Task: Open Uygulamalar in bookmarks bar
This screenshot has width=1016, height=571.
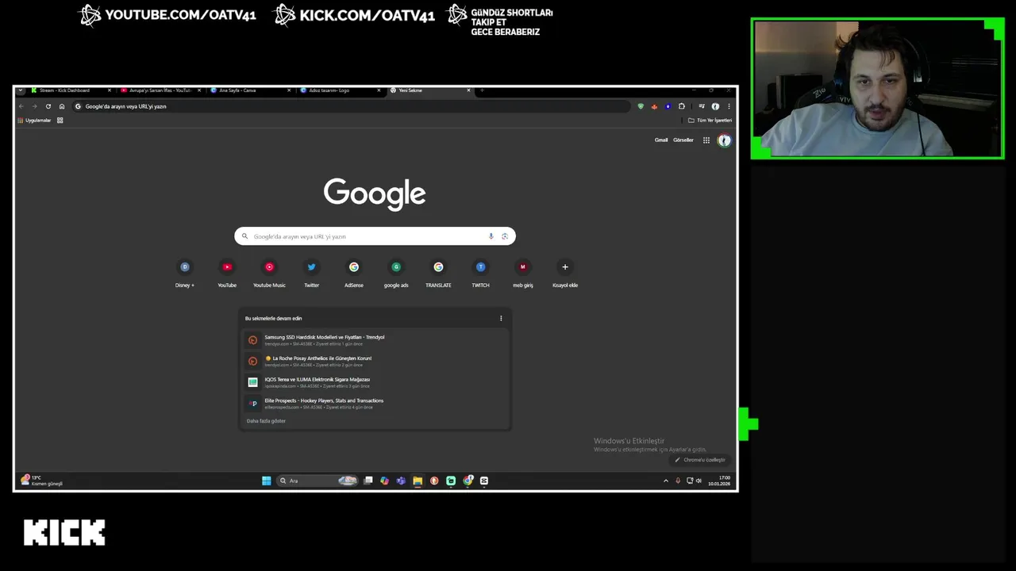Action: [34, 121]
